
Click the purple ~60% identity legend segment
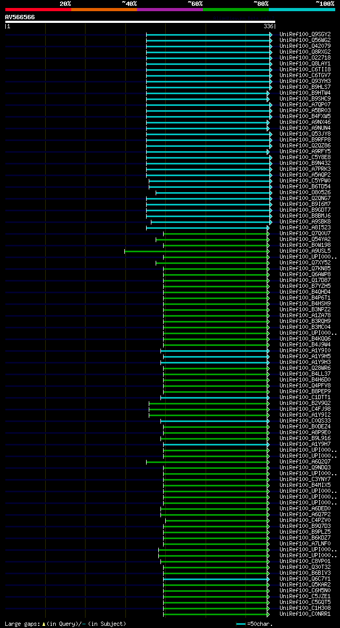(170, 9)
